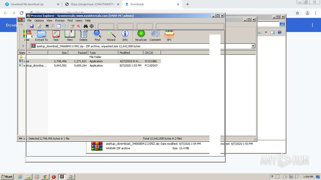Click WinRAR Delete trash icon
Screen dimensions: 321x180
[84, 35]
